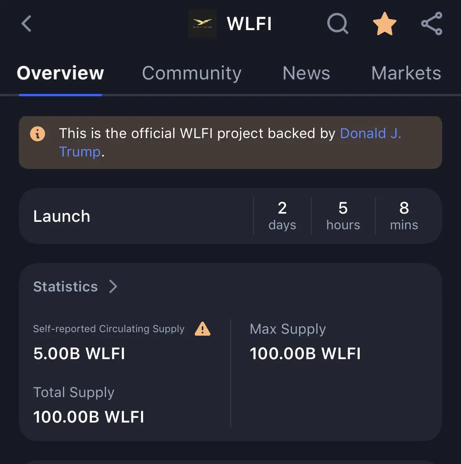
Task: Open search with the magnifier icon
Action: 338,23
